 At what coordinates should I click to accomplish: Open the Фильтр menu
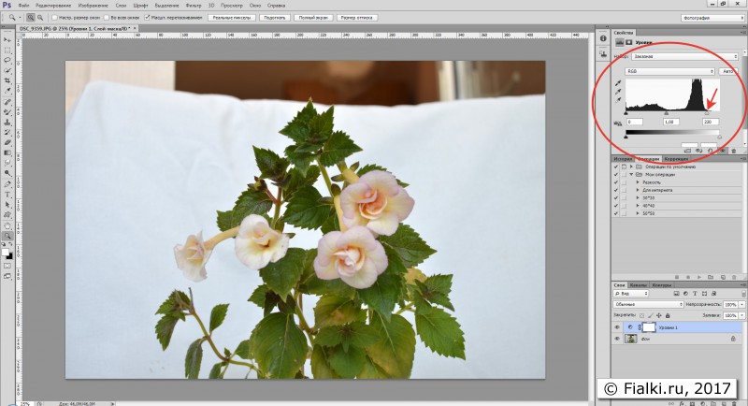coord(194,6)
